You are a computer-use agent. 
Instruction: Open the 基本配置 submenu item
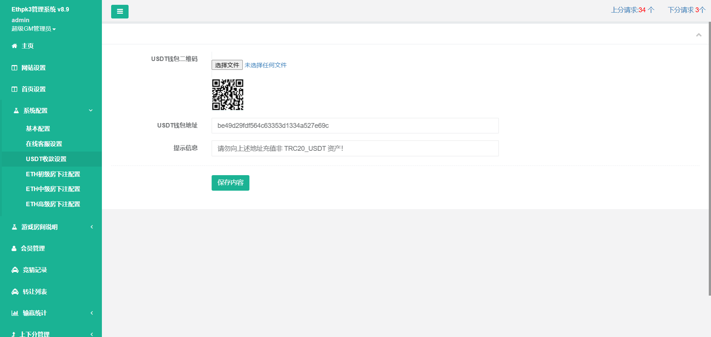38,129
